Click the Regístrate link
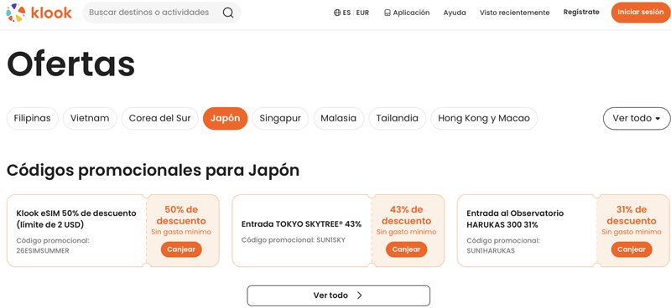This screenshot has height=308, width=671. [x=581, y=13]
